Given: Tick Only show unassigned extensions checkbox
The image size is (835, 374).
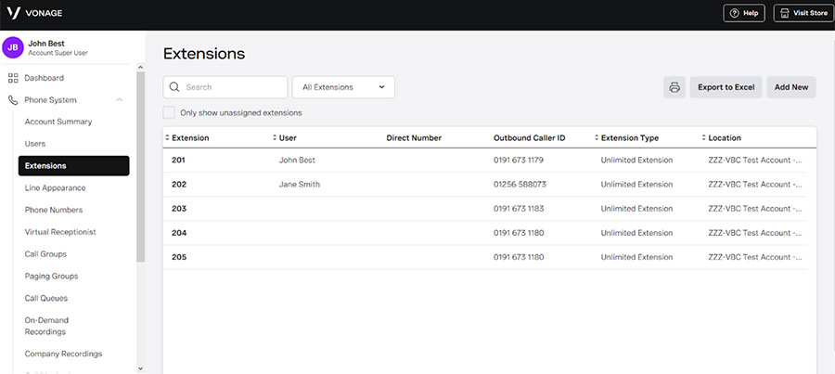Looking at the screenshot, I should coord(169,113).
